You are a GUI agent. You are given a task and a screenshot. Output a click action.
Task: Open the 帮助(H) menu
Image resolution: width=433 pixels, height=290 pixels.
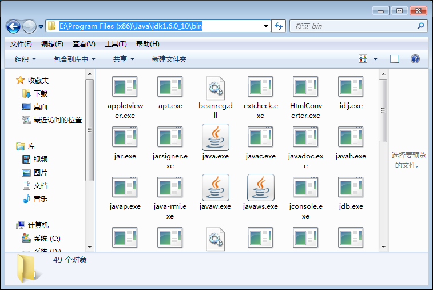[x=148, y=44]
